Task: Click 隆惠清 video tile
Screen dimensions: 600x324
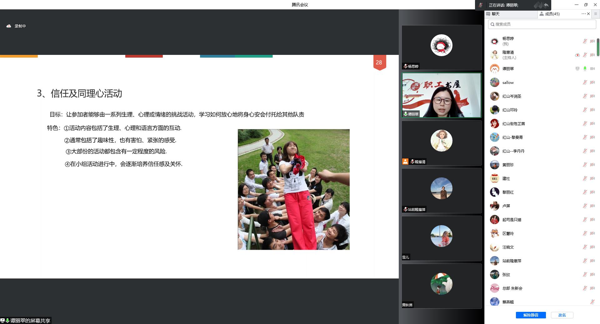Action: click(x=441, y=143)
